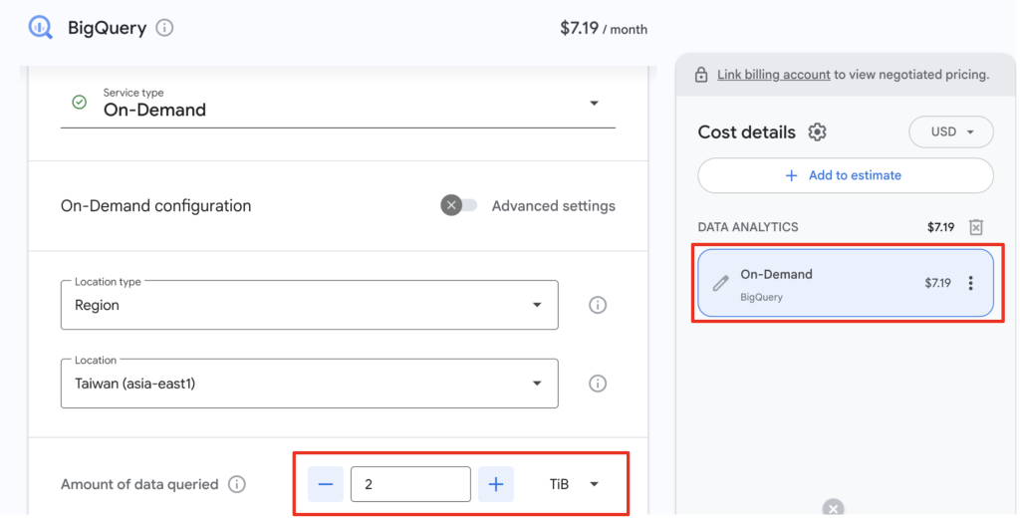1020x520 pixels.
Task: Click Add to estimate button
Action: [846, 175]
